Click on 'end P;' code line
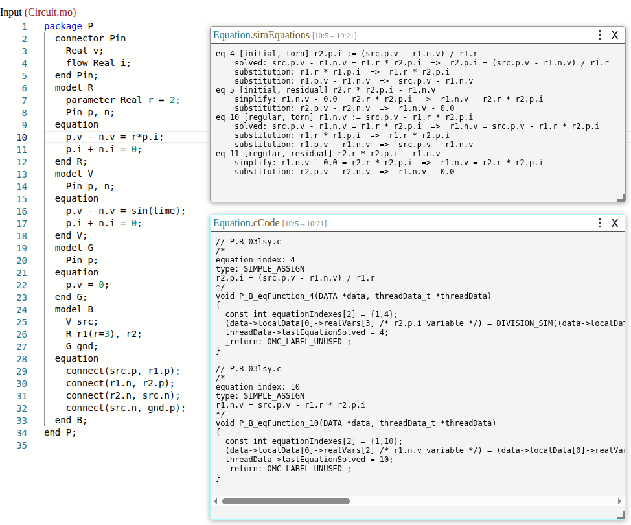The image size is (631, 525). click(x=60, y=432)
